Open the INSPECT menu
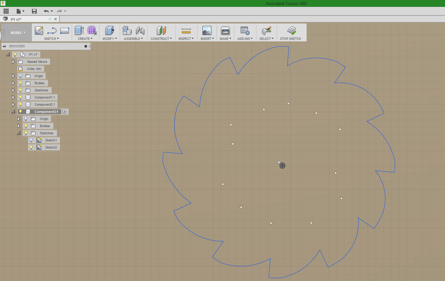Screen dimensions: 445x281 186,39
